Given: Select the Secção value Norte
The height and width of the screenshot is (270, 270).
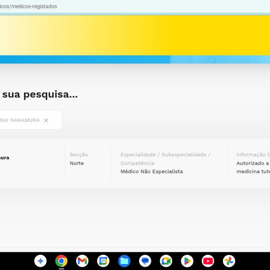Looking at the screenshot, I should click(77, 163).
